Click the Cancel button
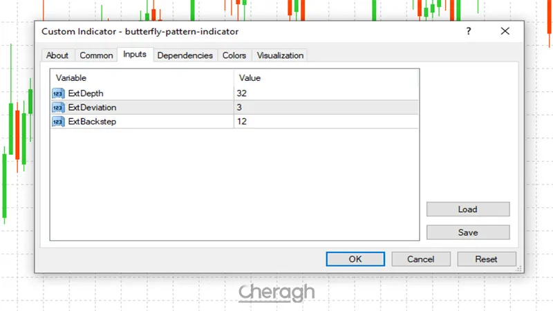Screen dimensions: 553x311 [420, 259]
